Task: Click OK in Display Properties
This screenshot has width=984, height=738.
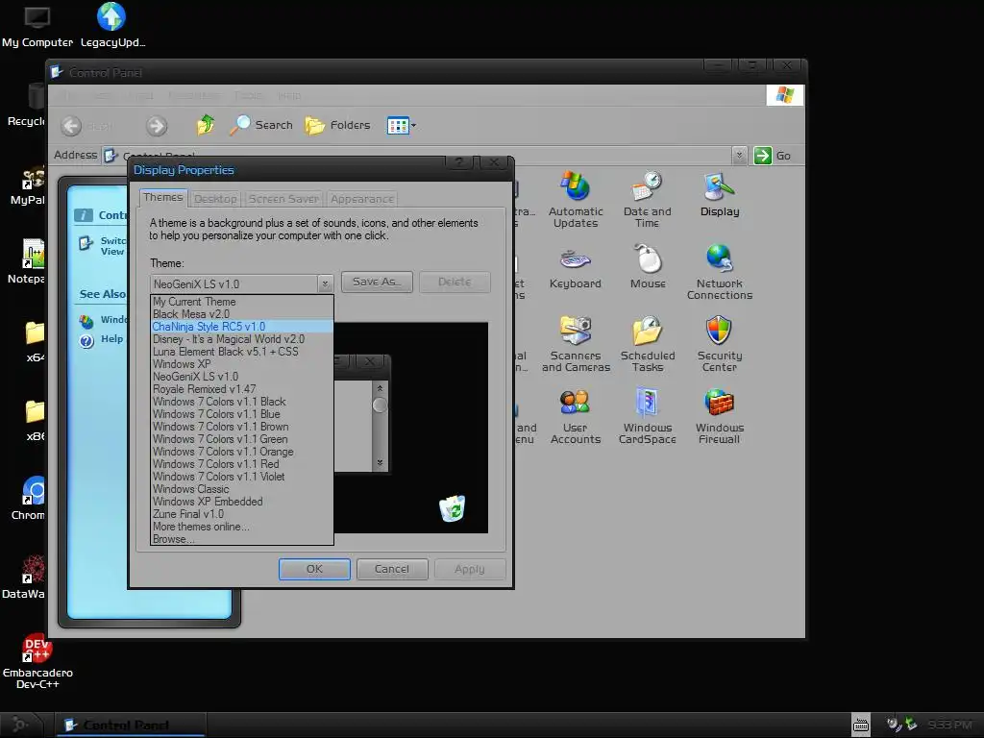Action: coord(314,569)
